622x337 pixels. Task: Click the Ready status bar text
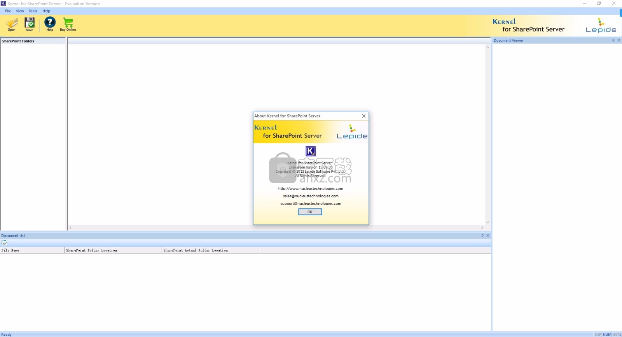click(7, 334)
